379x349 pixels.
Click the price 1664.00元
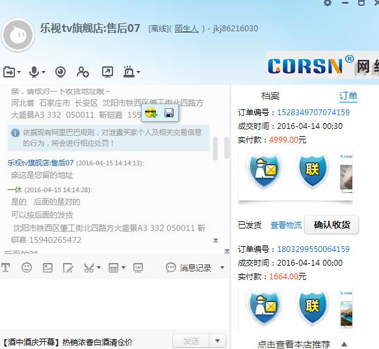287,277
